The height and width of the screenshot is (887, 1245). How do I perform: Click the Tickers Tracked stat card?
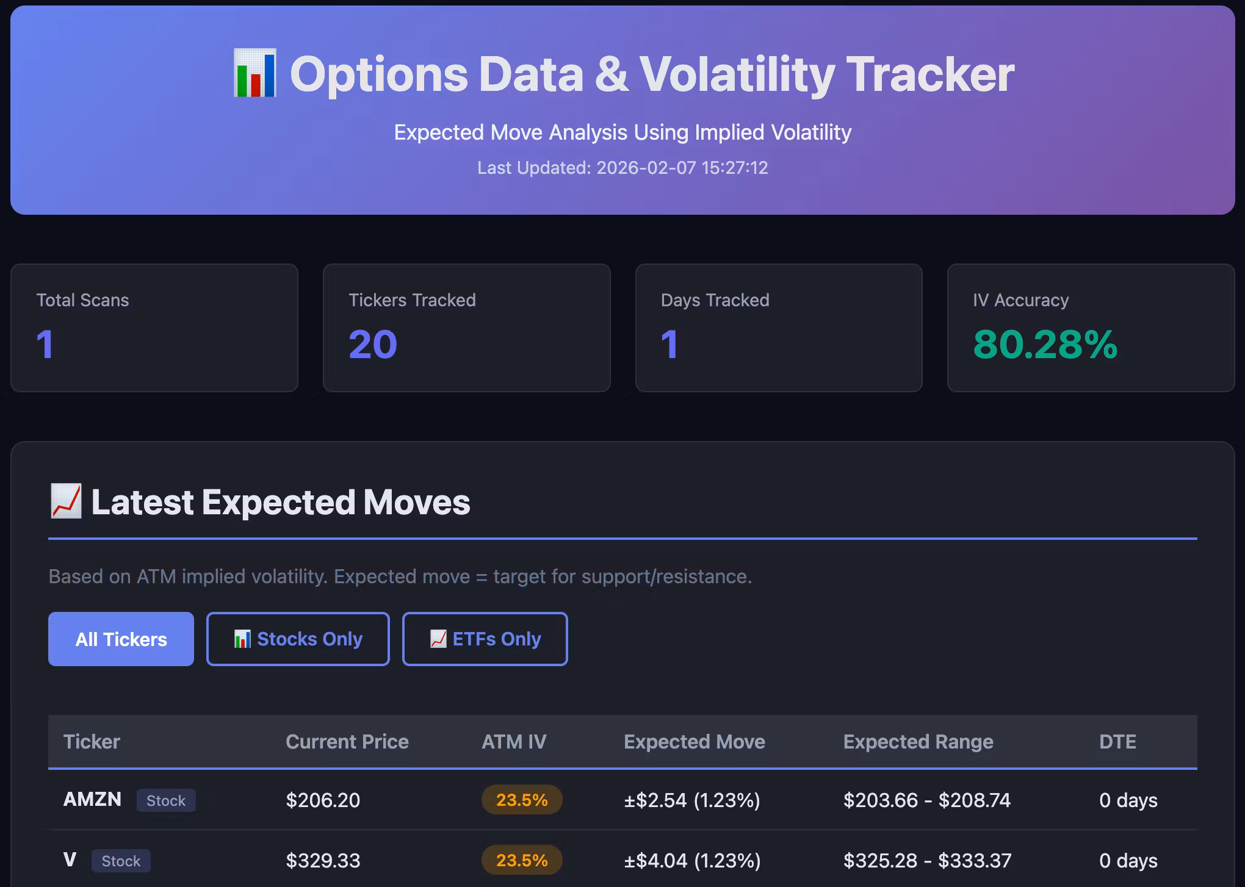pyautogui.click(x=466, y=328)
